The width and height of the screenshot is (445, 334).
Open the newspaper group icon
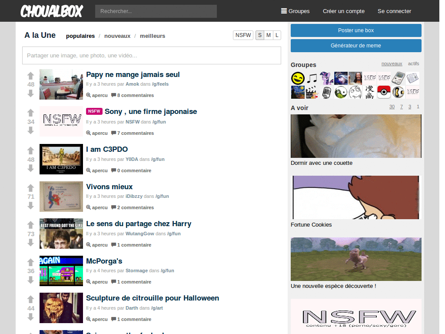(x=413, y=78)
